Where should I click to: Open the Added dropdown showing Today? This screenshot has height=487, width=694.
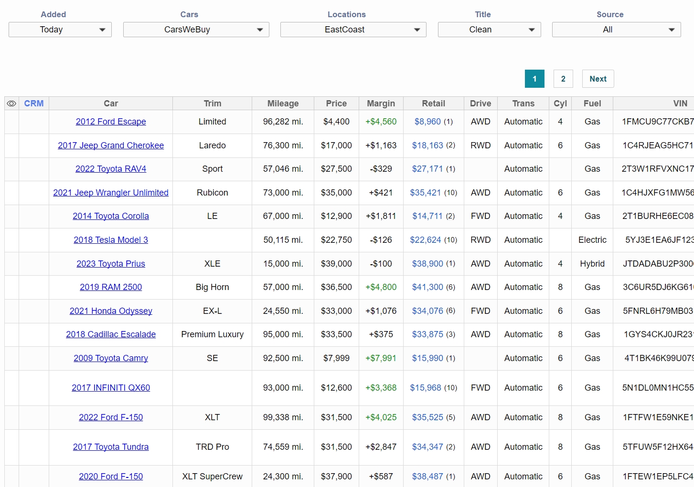click(60, 30)
